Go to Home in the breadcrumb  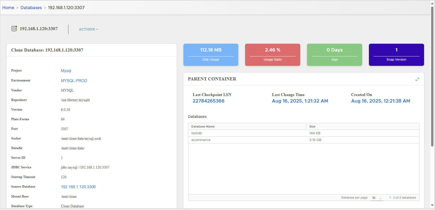pyautogui.click(x=8, y=8)
